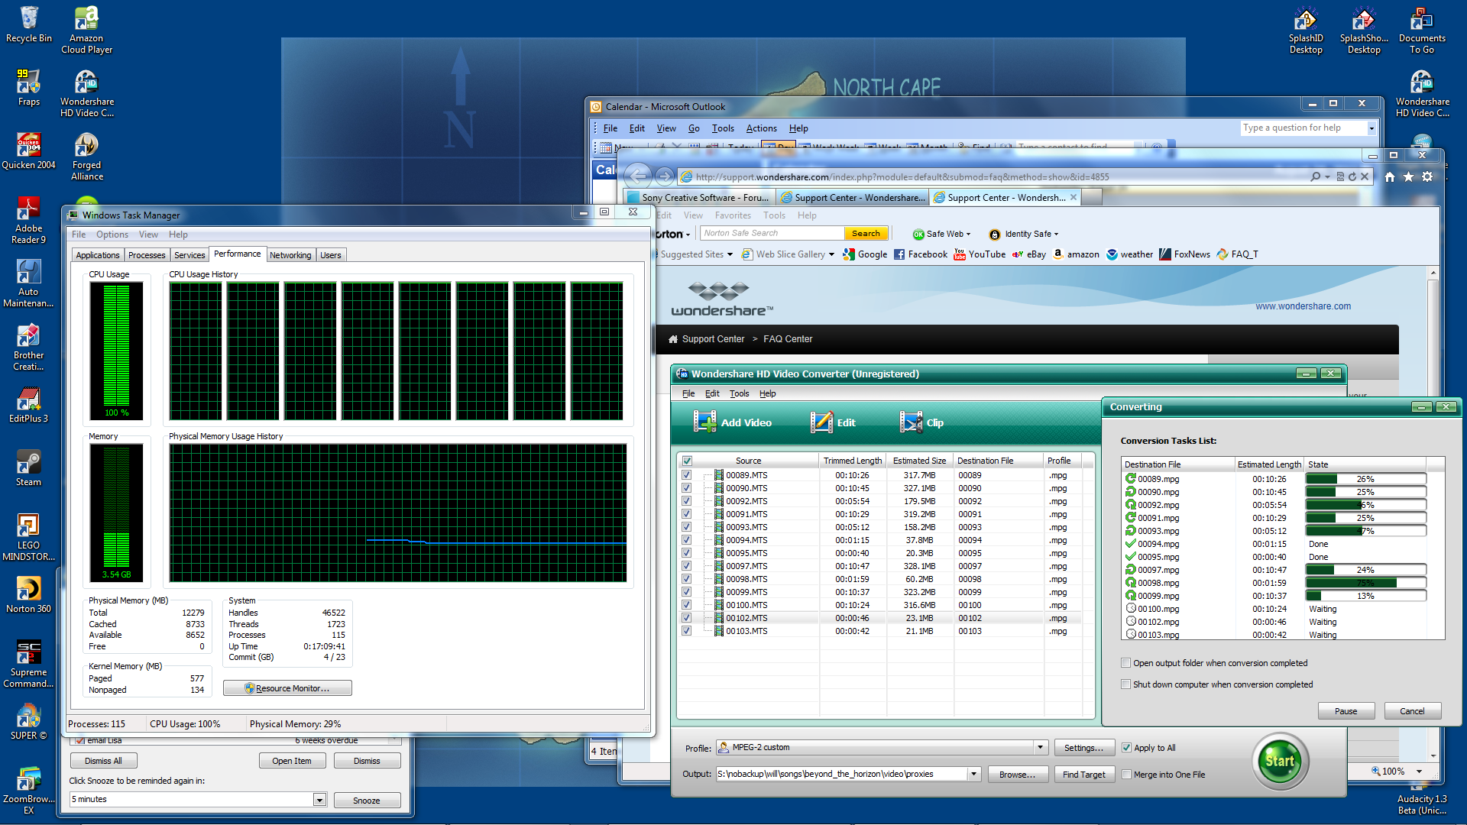Open Safe Web dropdown in Norton toolbar
1467x825 pixels.
969,235
